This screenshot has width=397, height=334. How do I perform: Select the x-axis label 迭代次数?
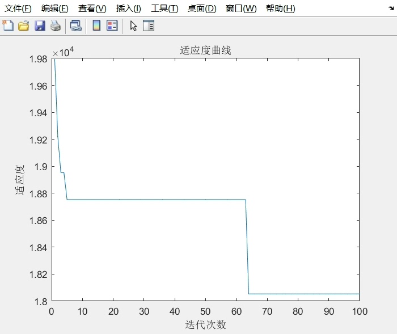point(205,324)
